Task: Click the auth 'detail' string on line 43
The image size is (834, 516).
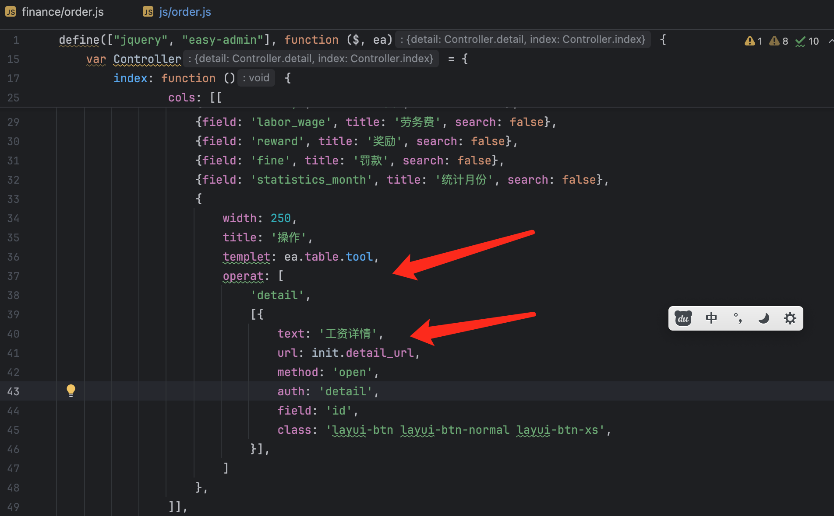Action: coord(346,391)
